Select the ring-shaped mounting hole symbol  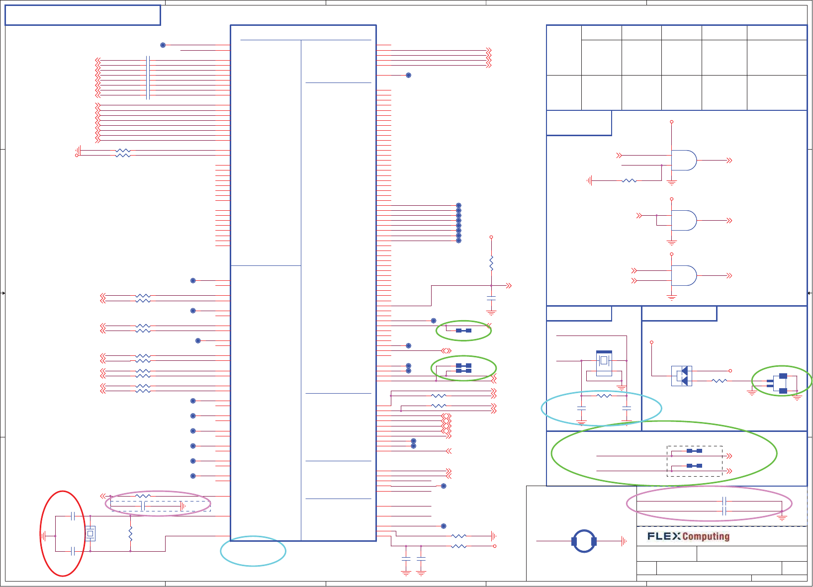pyautogui.click(x=584, y=541)
